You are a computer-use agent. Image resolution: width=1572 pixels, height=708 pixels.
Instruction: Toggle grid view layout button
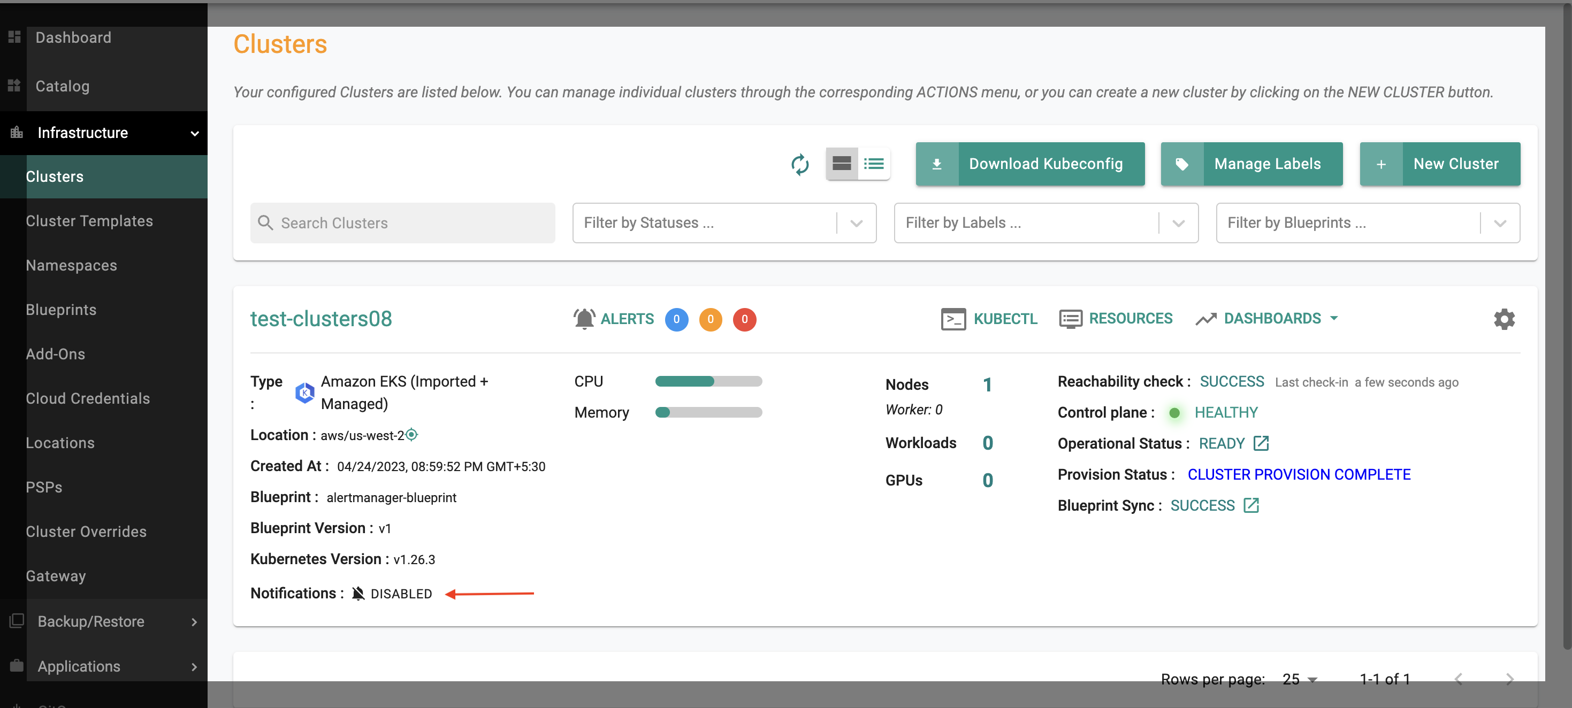(842, 162)
